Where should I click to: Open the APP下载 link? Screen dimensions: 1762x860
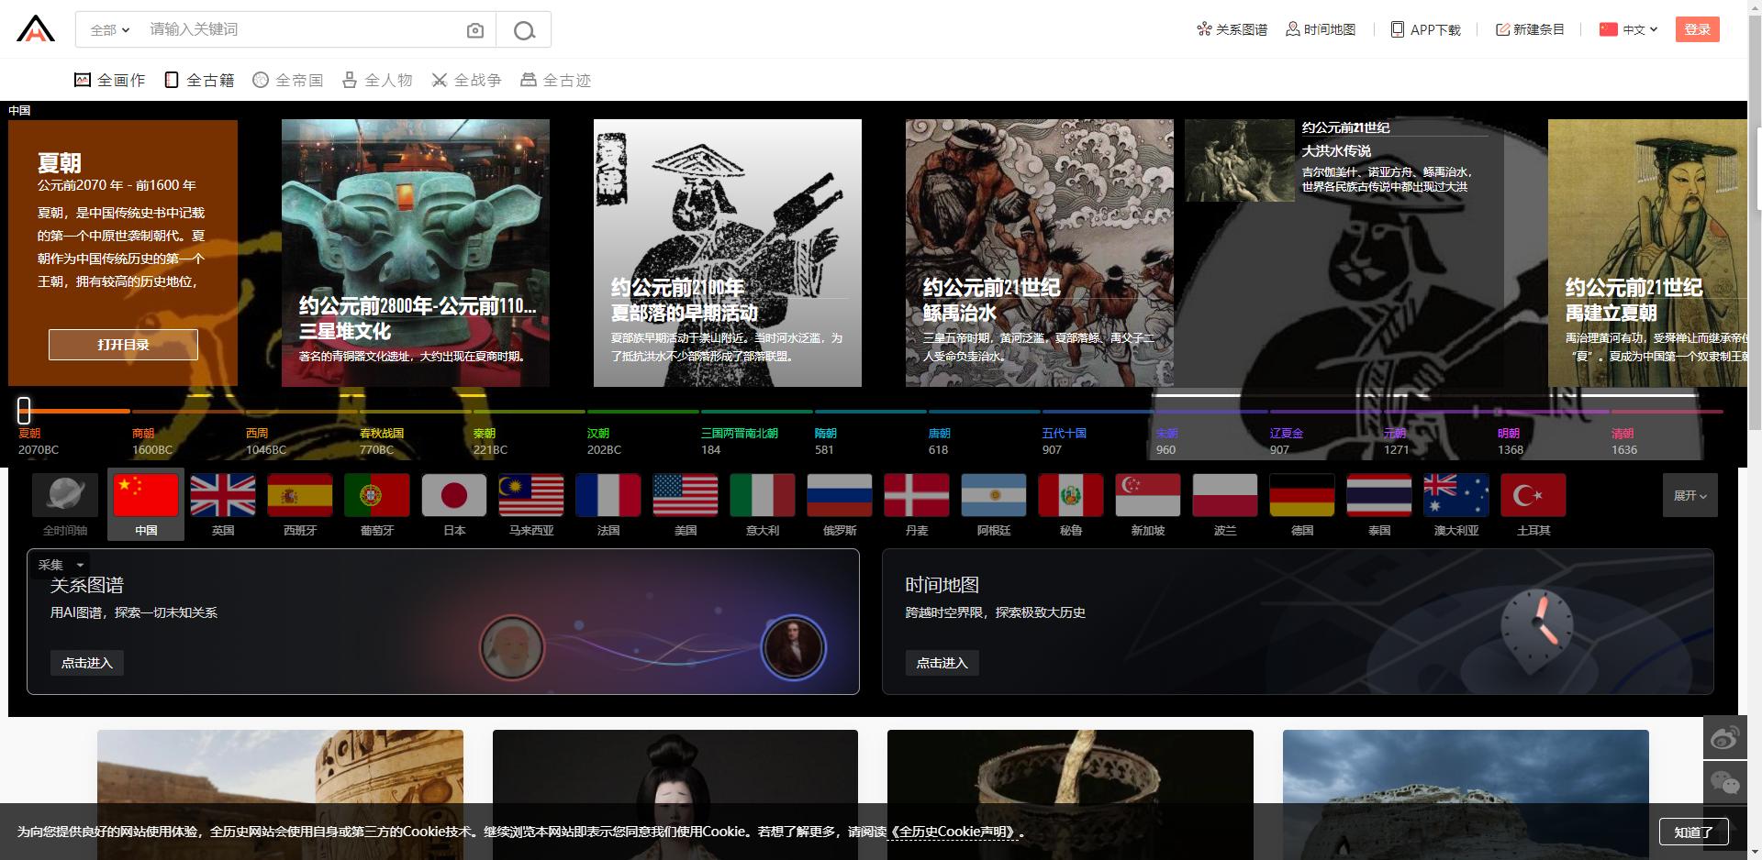pos(1425,29)
